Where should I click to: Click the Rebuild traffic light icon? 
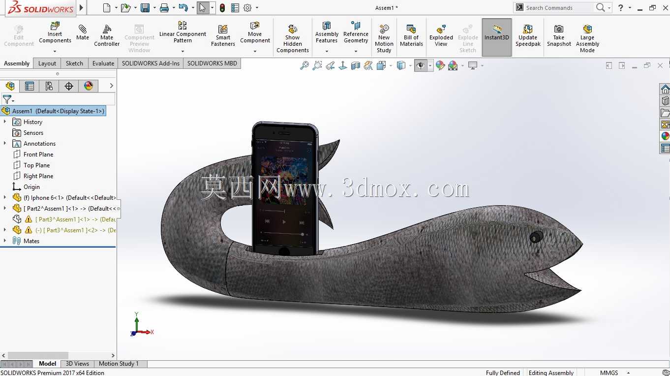coord(222,8)
